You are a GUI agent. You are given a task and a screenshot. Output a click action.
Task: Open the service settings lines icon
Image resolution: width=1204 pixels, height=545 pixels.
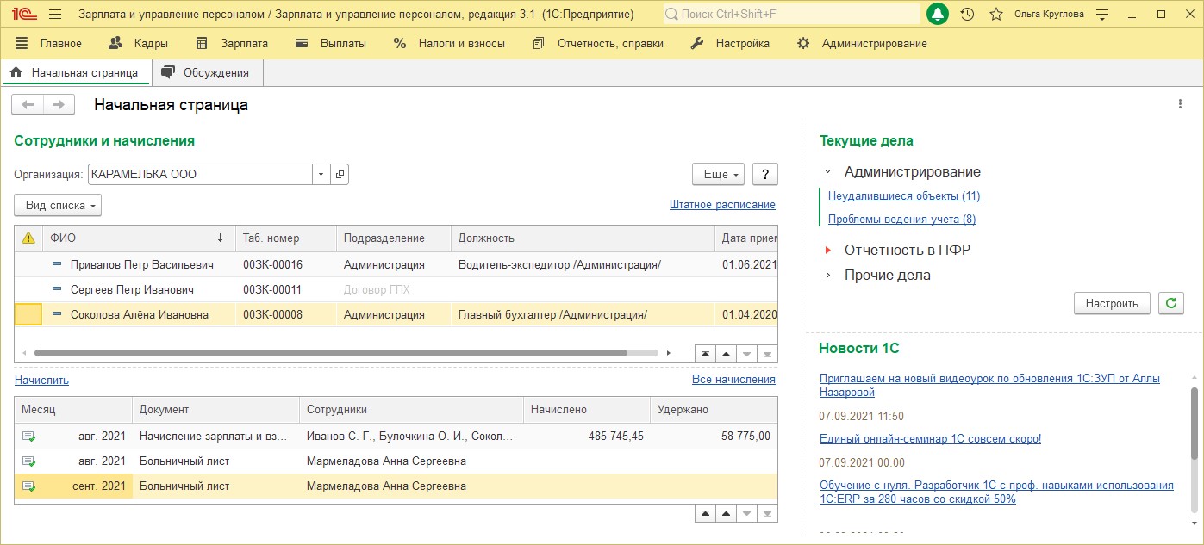[x=1101, y=15]
